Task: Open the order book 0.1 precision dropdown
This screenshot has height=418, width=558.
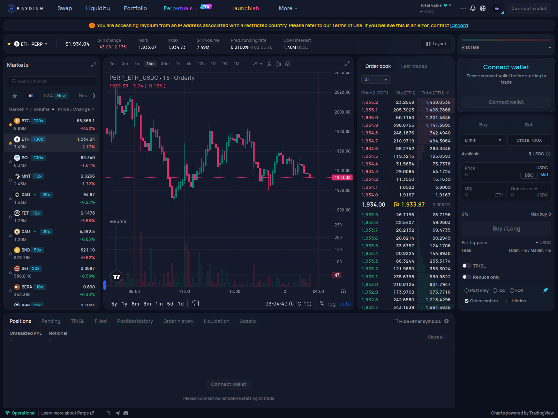Action: pos(376,79)
